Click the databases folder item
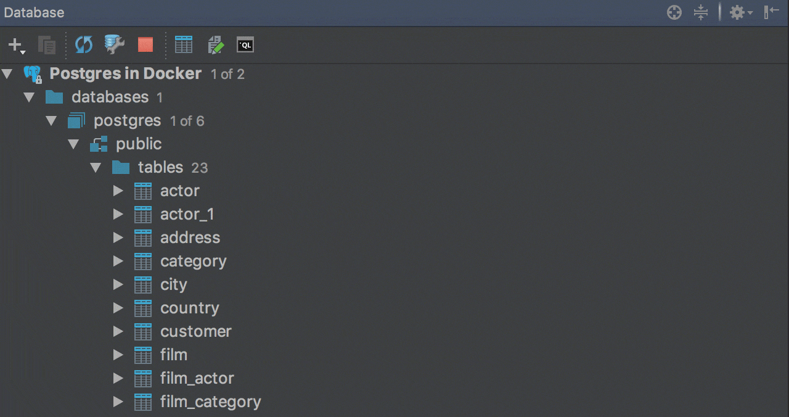 [110, 97]
